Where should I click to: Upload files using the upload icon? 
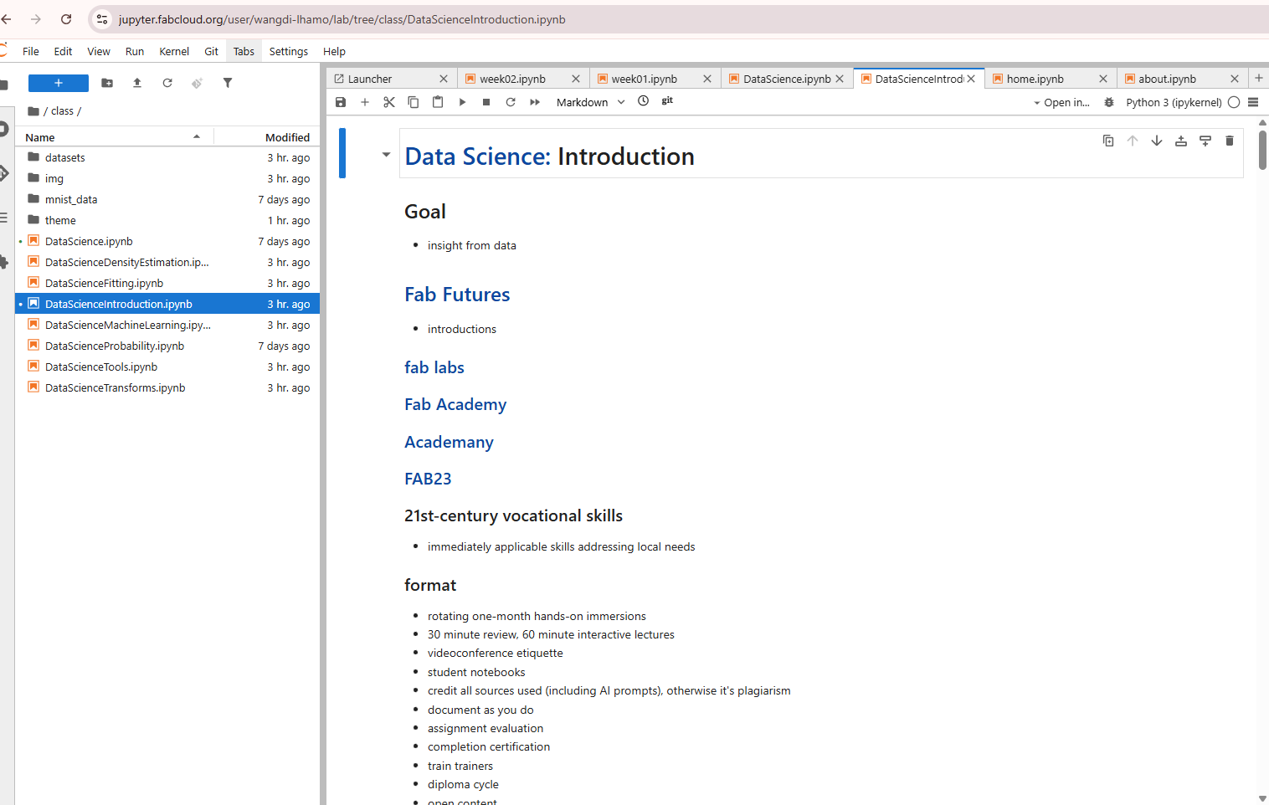click(x=137, y=83)
